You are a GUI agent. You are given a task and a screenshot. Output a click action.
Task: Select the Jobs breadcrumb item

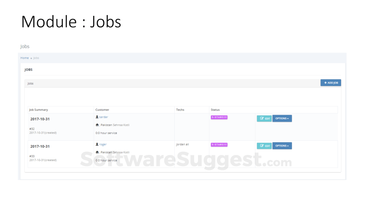[x=36, y=58]
